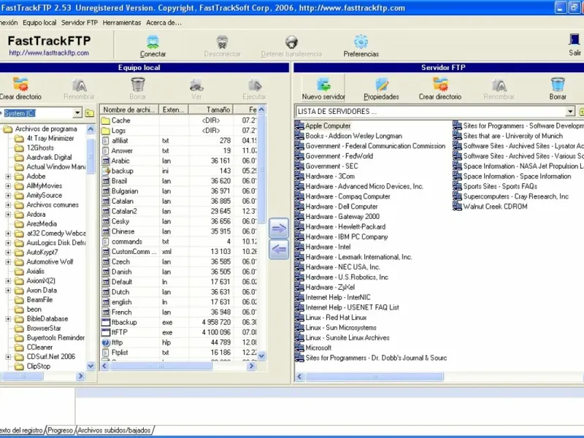Click local Crear directorio folder icon
584x438 pixels.
20,85
